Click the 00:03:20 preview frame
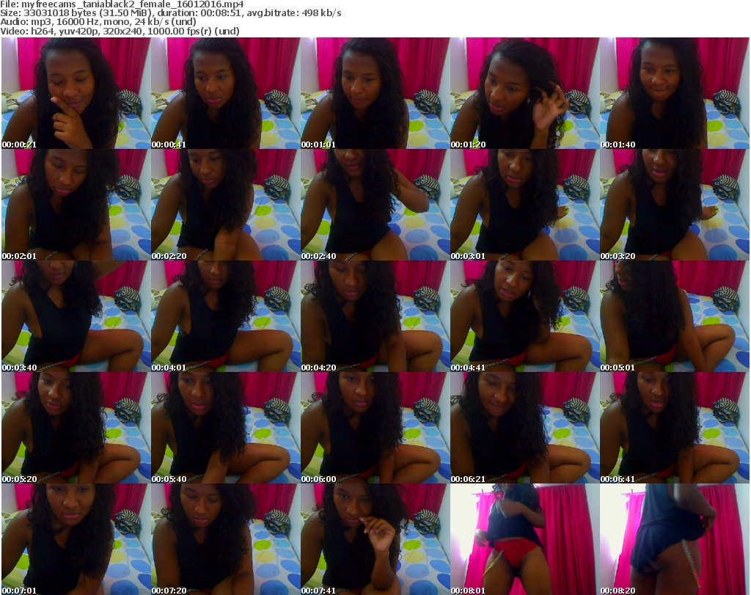 pos(675,205)
